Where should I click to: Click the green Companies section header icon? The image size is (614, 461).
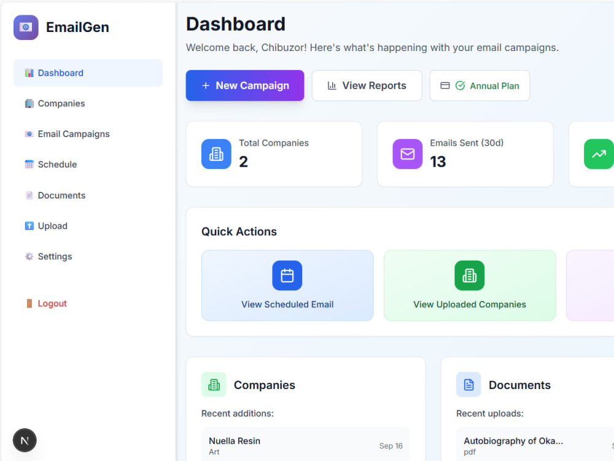coord(214,385)
